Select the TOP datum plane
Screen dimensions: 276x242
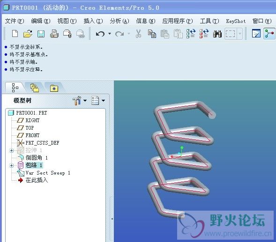click(x=30, y=128)
